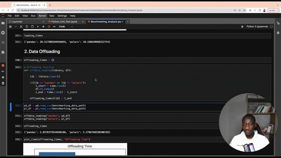This screenshot has width=281, height=158.
Task: Open the File menu
Action: [x=10, y=16]
